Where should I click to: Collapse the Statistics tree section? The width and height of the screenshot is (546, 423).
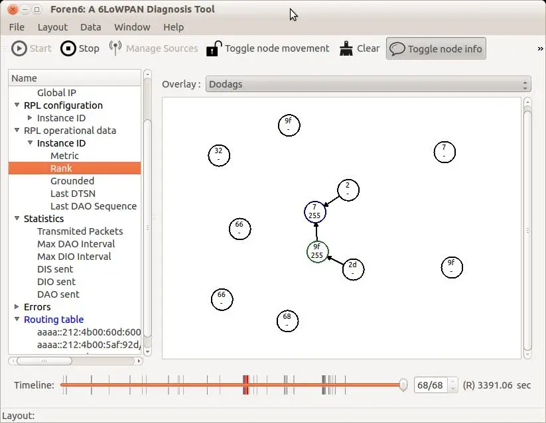pyautogui.click(x=17, y=218)
